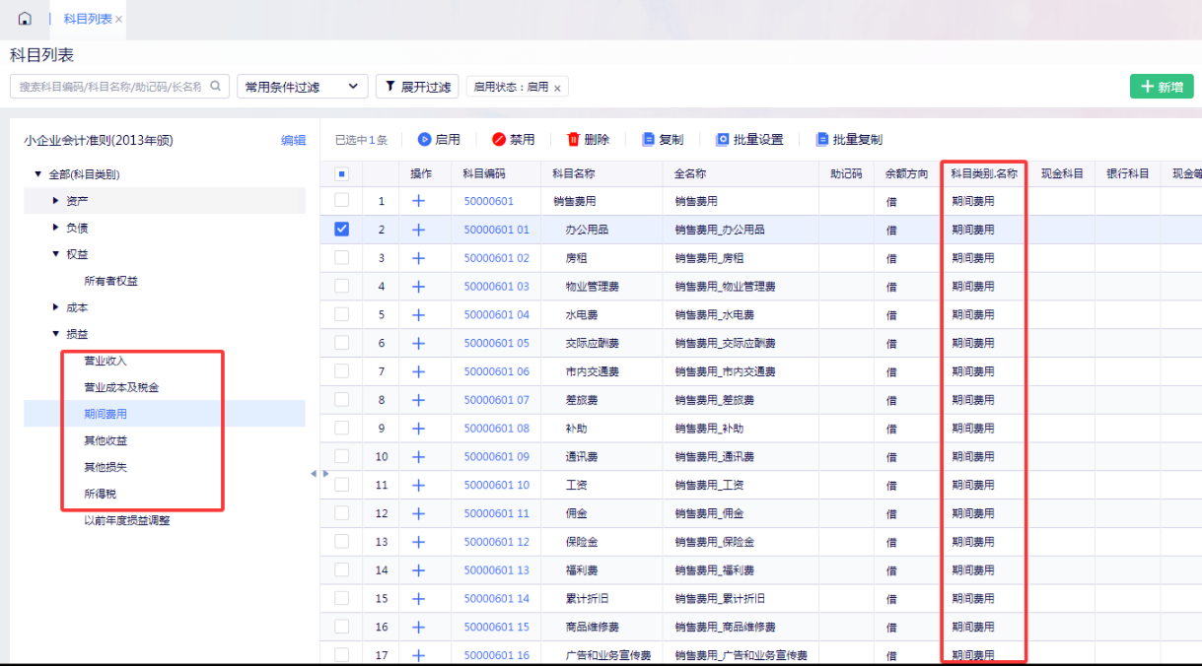Click plus icon for 福利费 row
This screenshot has height=666, width=1202.
[418, 570]
